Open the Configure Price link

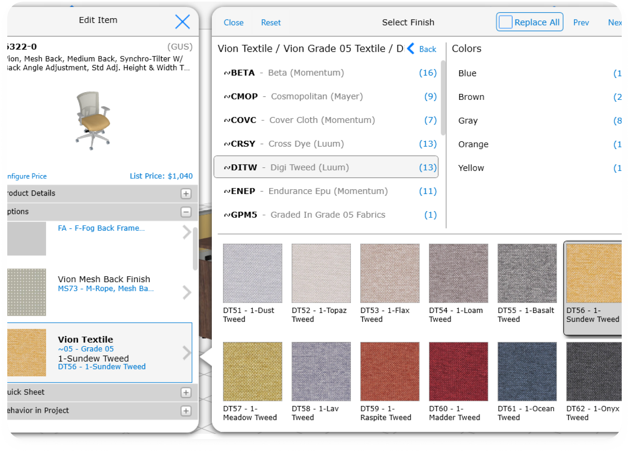click(x=27, y=176)
